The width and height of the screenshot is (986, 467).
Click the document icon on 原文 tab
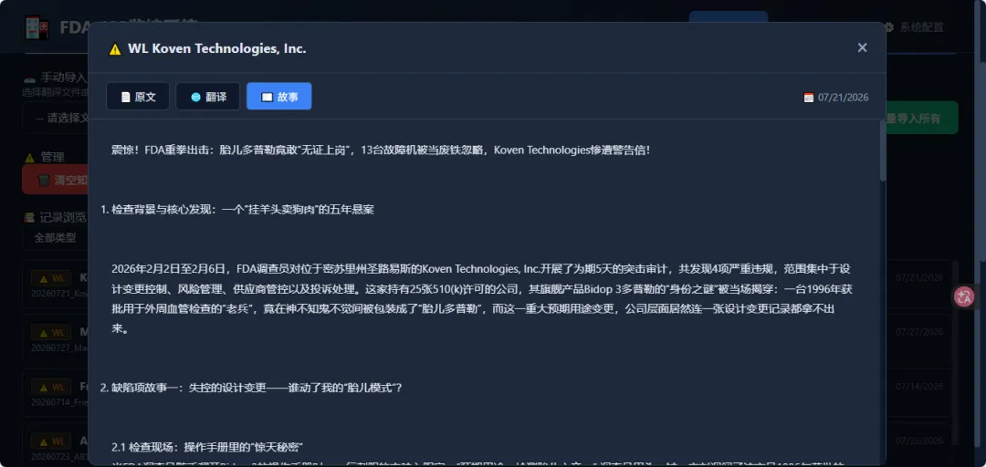pyautogui.click(x=126, y=97)
